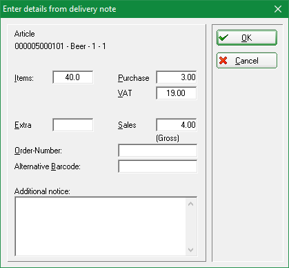Click the notice scrollbar up arrow
This screenshot has height=268, width=289.
190,204
